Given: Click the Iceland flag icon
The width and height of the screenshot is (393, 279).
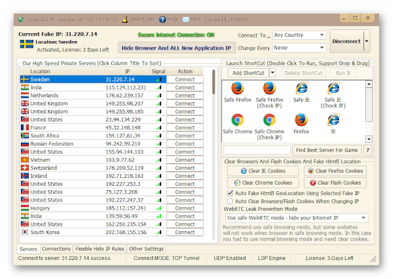Looking at the screenshot, I should click(x=25, y=175).
